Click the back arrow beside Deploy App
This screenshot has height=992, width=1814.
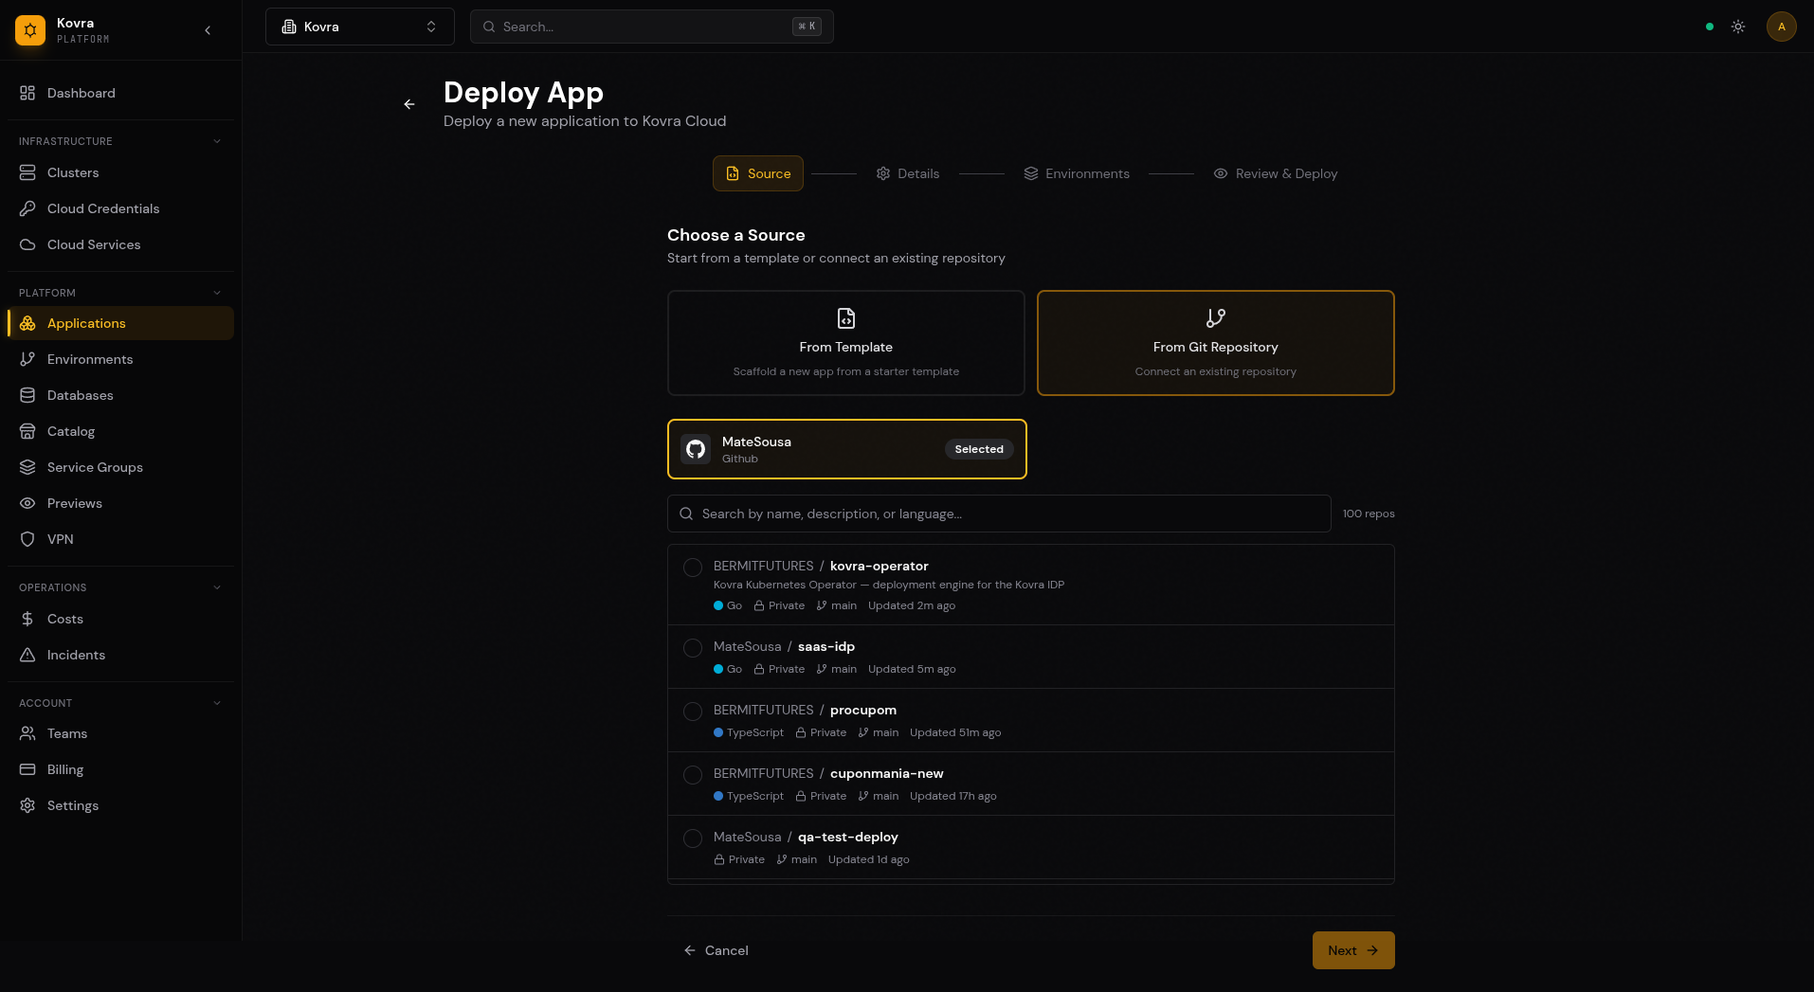click(409, 104)
